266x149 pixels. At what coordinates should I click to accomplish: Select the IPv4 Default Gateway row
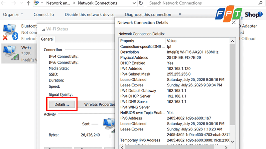click(x=174, y=91)
